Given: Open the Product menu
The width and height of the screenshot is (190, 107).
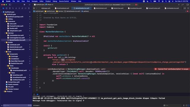Looking at the screenshot, I should [x=48, y=1].
